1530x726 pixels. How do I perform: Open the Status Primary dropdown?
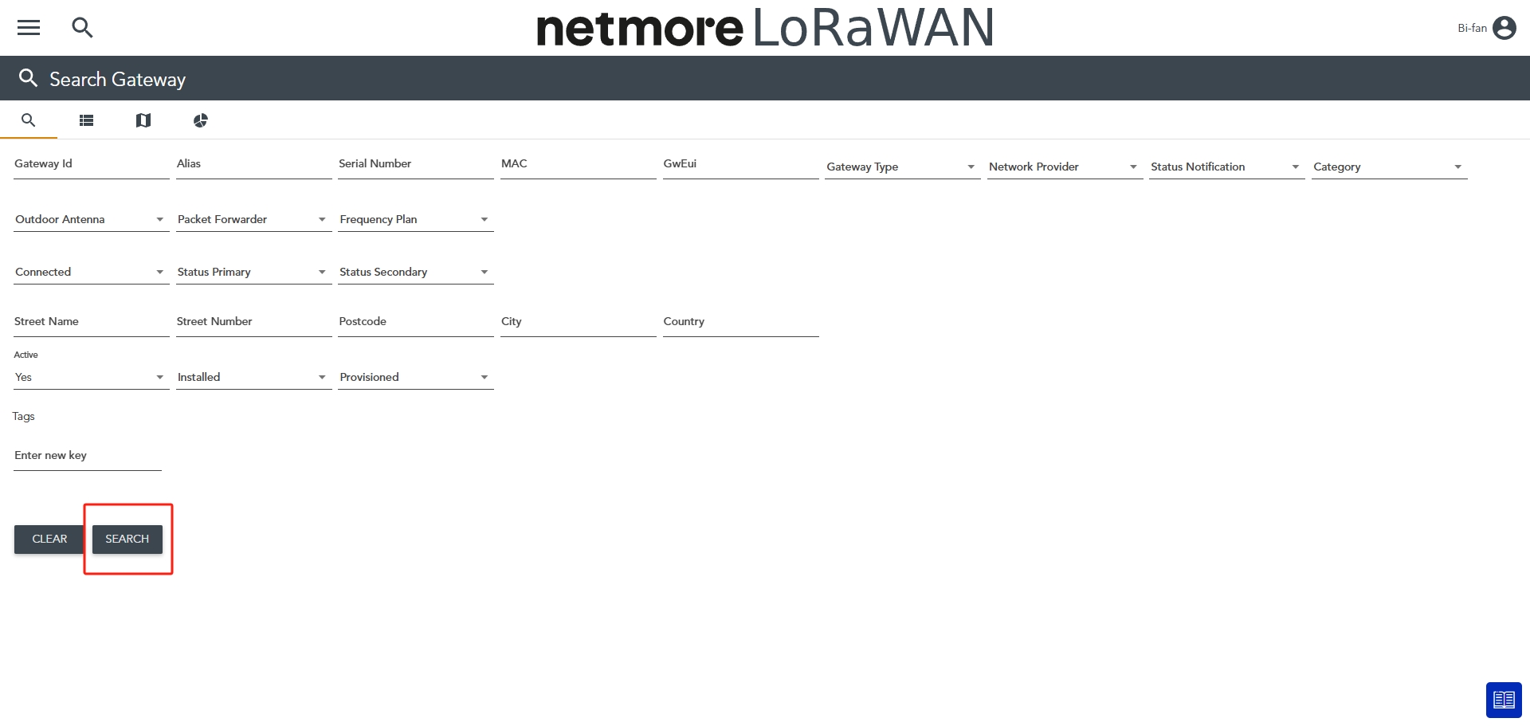254,272
